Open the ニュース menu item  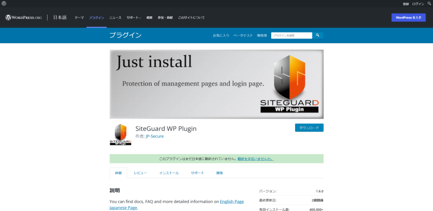click(x=115, y=18)
